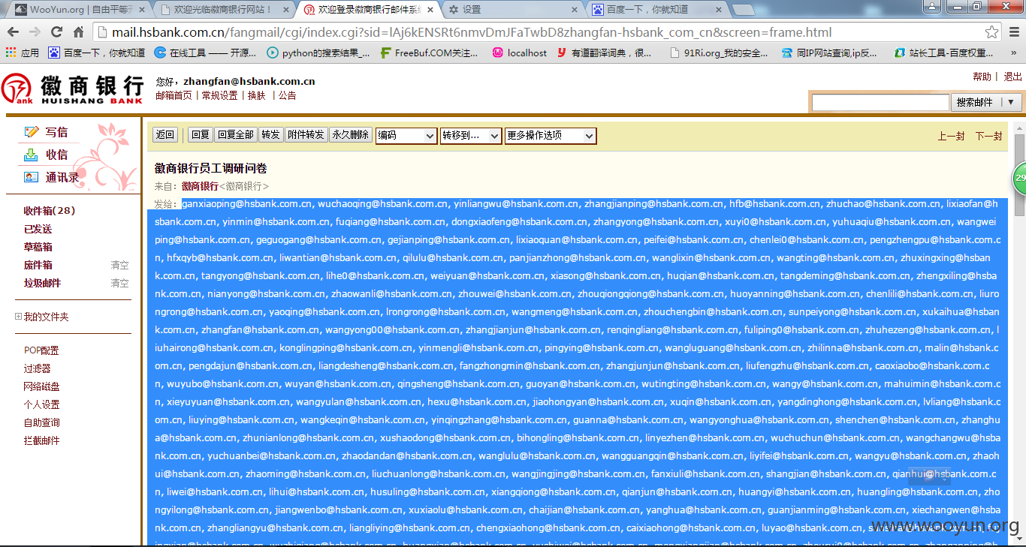1026x547 pixels.
Task: Click the 附件转发 button
Action: click(x=306, y=135)
